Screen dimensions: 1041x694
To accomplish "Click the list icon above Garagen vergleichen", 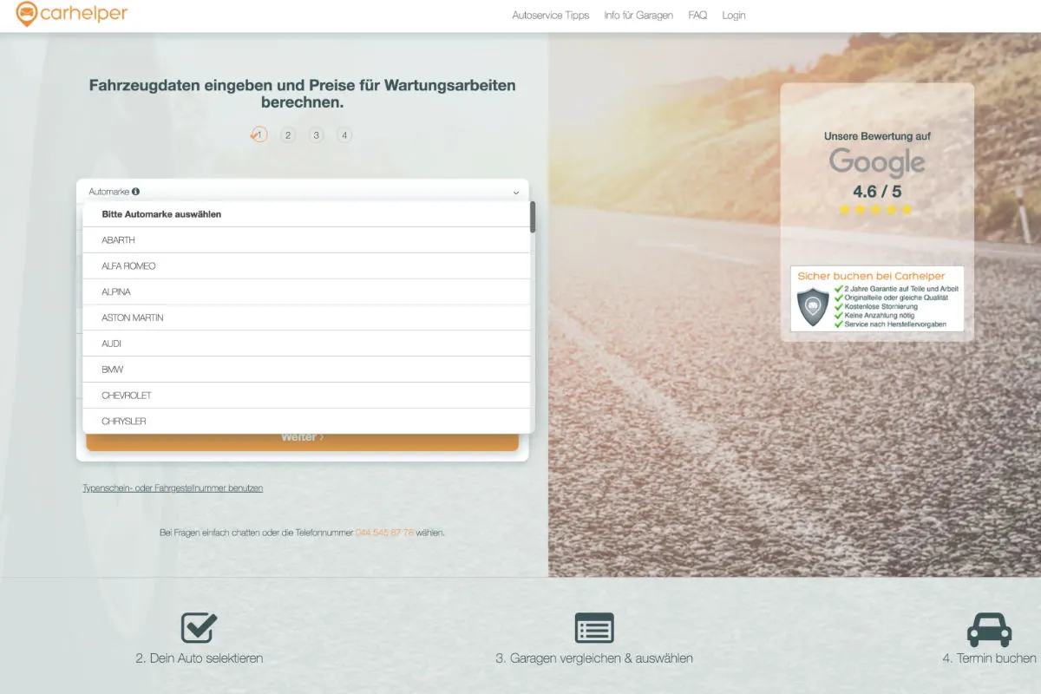I will tap(594, 627).
